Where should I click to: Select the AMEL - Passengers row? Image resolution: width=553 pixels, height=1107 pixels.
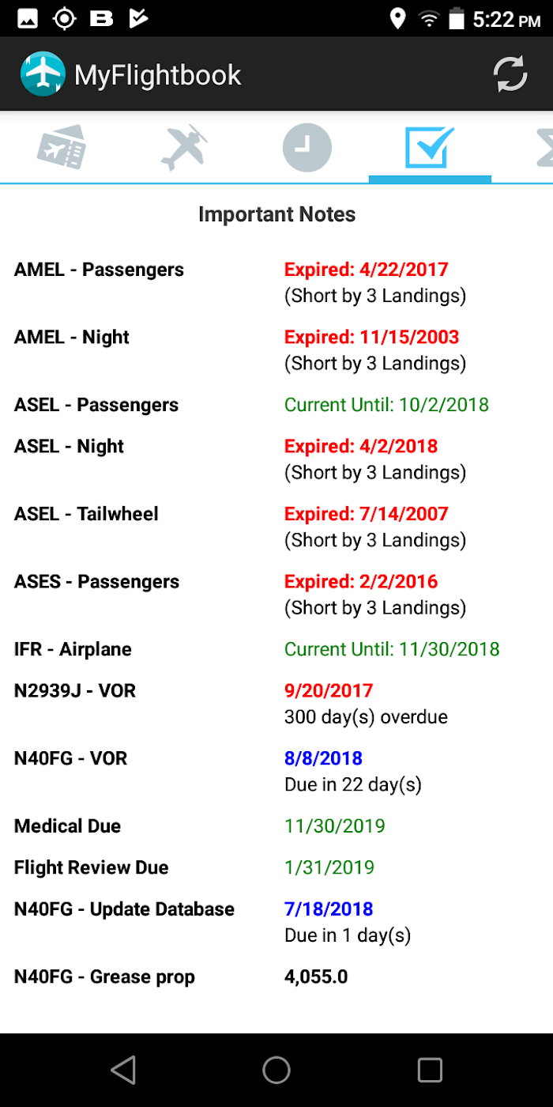[x=276, y=282]
